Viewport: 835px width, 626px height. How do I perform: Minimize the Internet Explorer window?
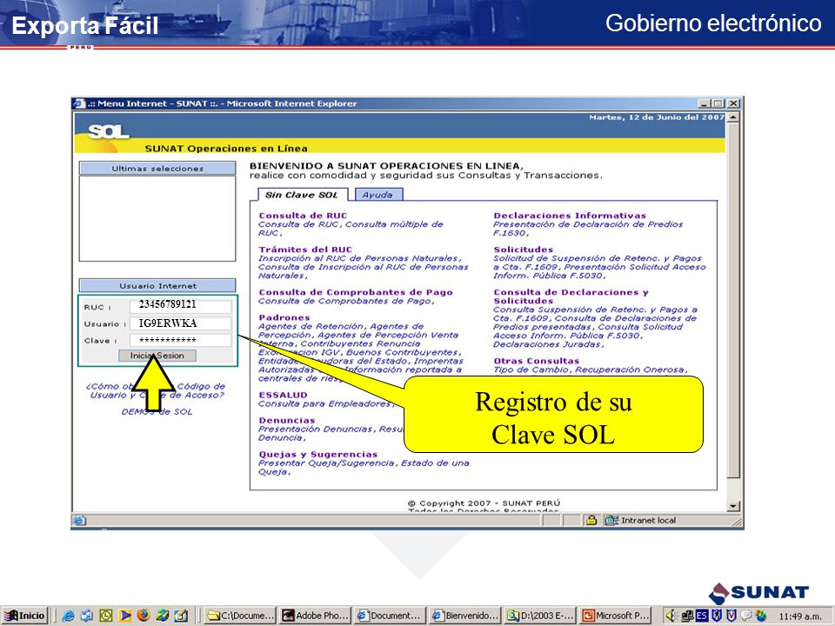pyautogui.click(x=705, y=103)
